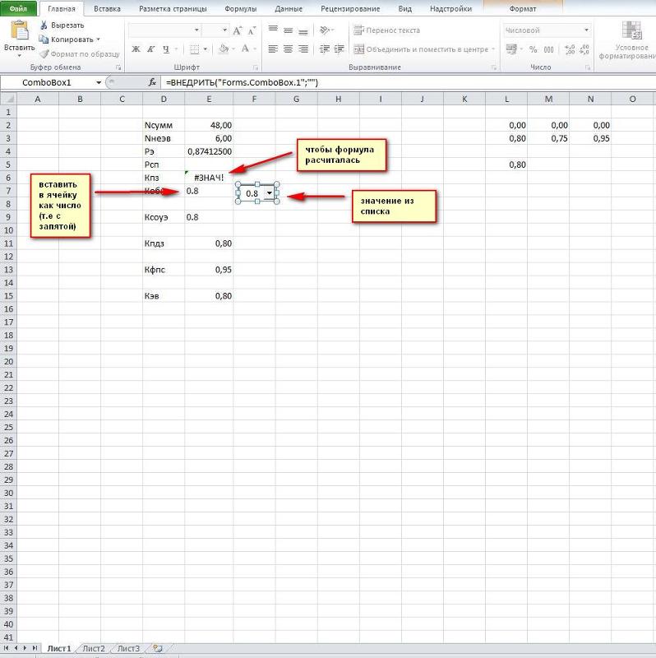
Task: Click the insert function fx icon
Action: (152, 82)
